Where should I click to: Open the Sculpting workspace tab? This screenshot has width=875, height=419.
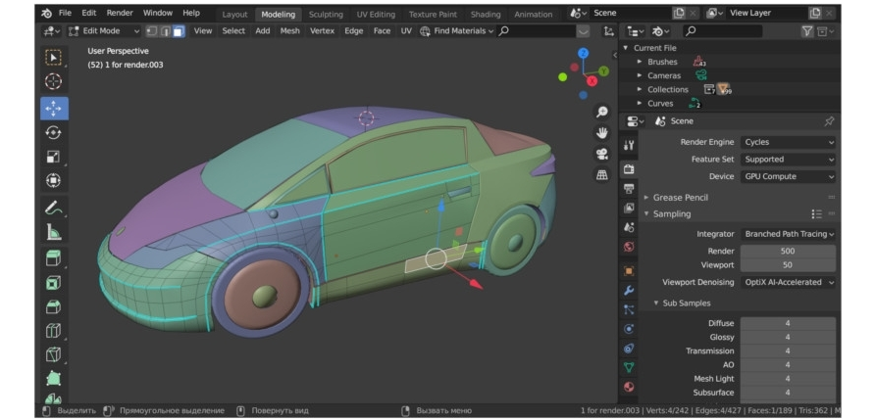(326, 15)
